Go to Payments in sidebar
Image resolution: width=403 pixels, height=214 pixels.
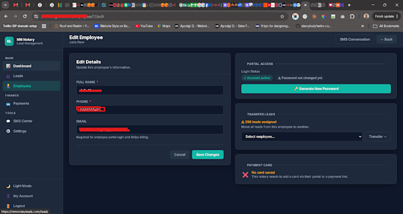[x=31, y=103]
